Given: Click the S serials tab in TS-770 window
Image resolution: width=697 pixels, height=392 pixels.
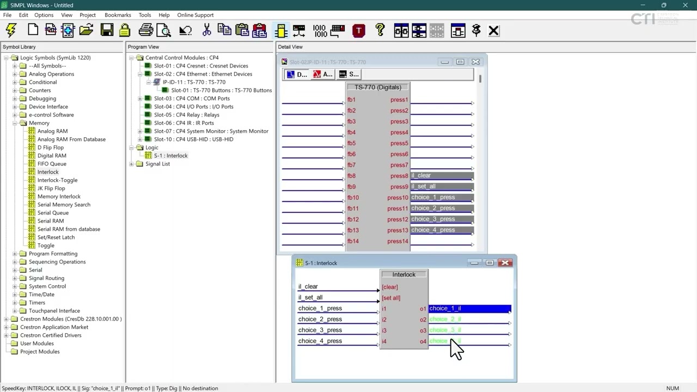Looking at the screenshot, I should pos(348,74).
